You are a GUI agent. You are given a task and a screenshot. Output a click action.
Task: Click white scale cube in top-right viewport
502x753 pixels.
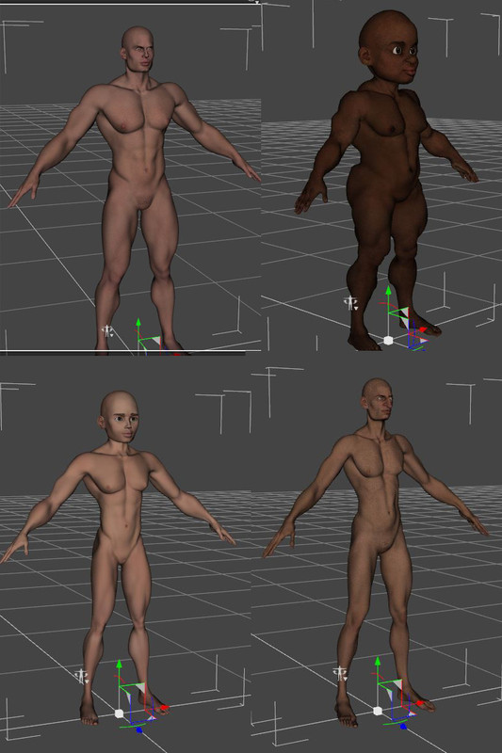pos(388,341)
